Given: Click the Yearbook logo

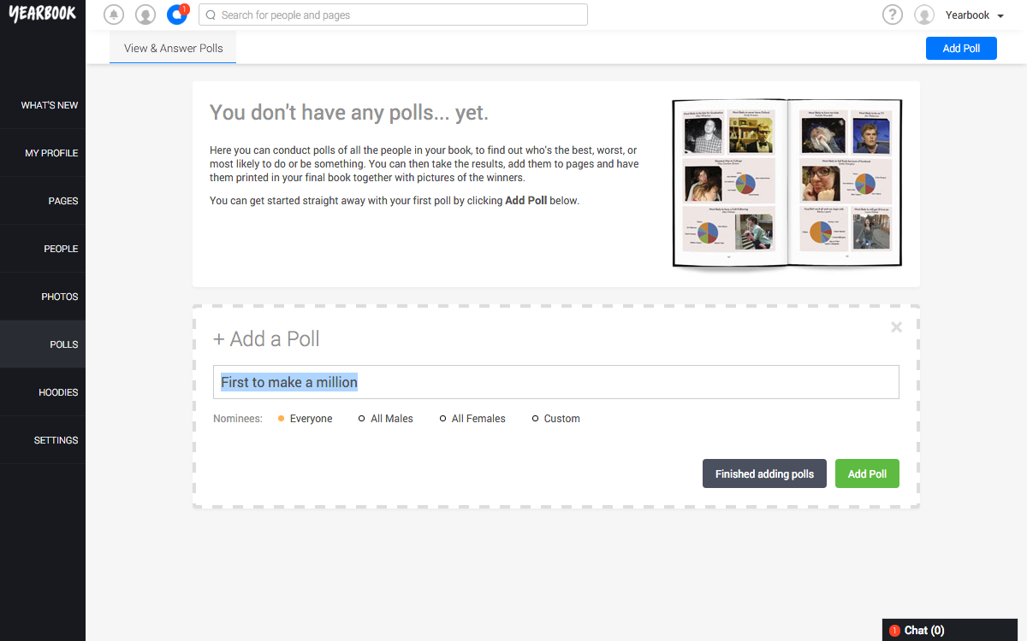Looking at the screenshot, I should click(x=43, y=14).
